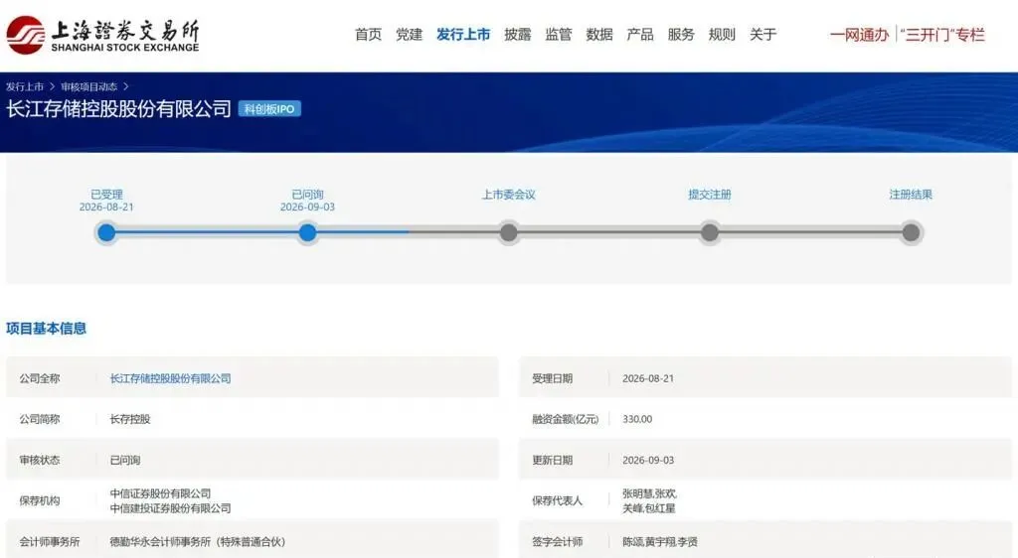Open the 产品 navigation item
The height and width of the screenshot is (558, 1018).
point(640,35)
